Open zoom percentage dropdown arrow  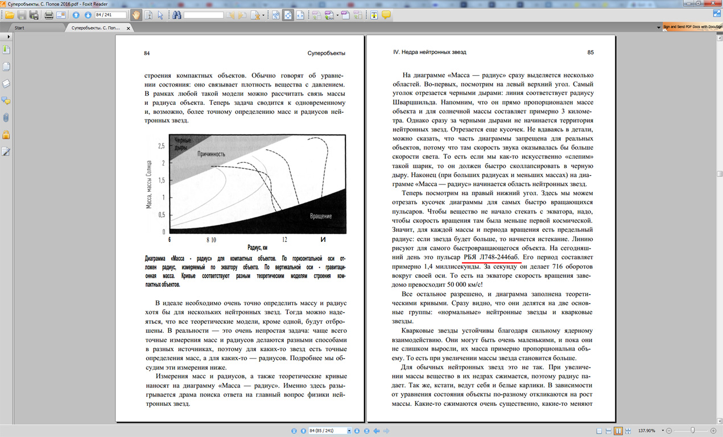(662, 431)
